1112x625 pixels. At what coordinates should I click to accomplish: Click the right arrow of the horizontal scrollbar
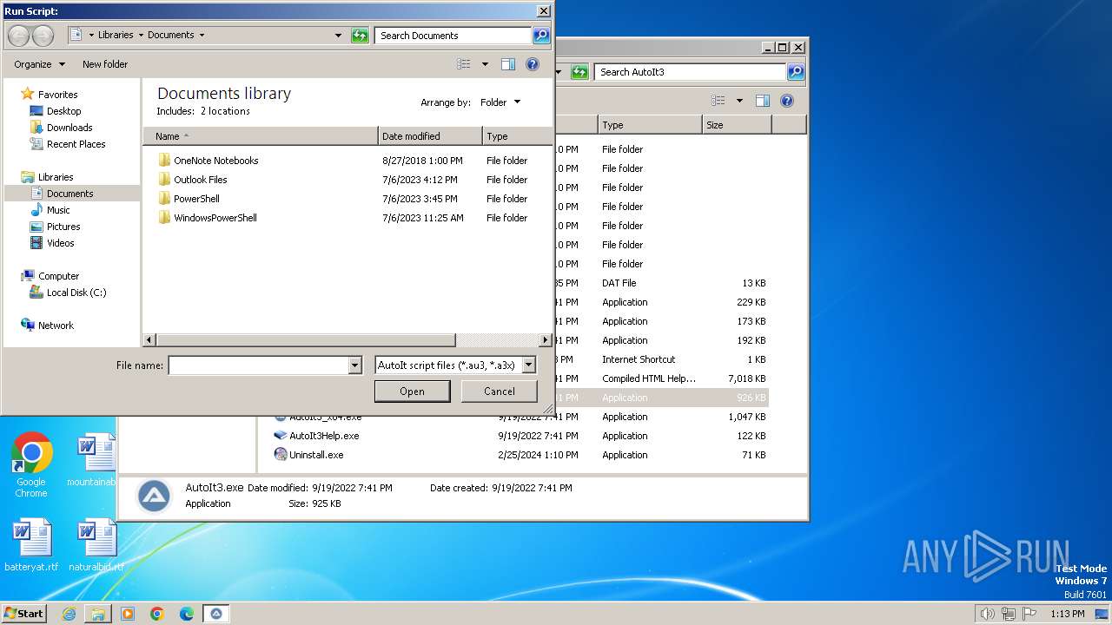pyautogui.click(x=546, y=340)
